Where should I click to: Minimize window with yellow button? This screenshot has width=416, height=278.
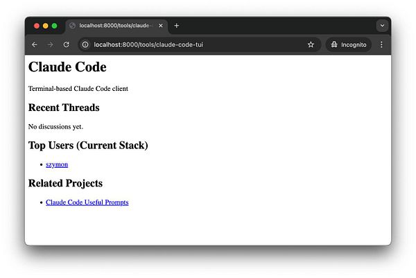[45, 26]
